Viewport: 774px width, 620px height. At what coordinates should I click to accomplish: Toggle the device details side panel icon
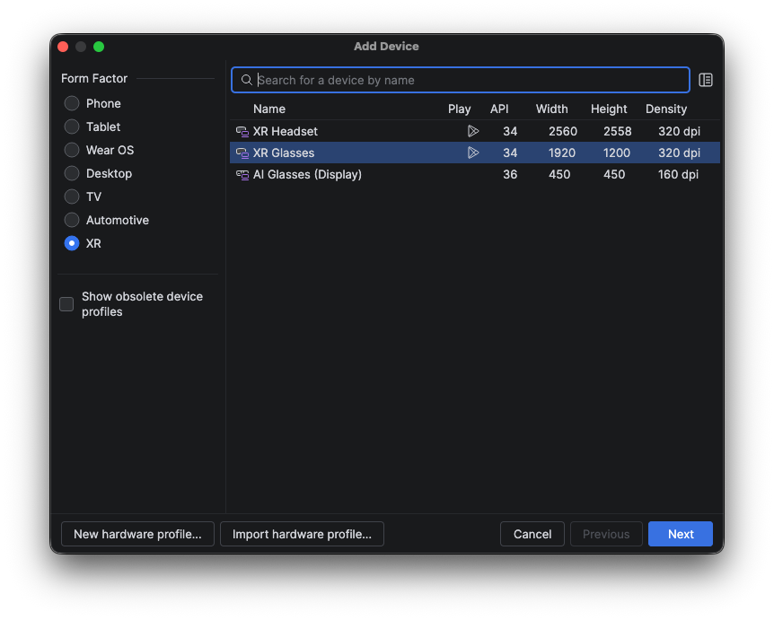pos(706,80)
